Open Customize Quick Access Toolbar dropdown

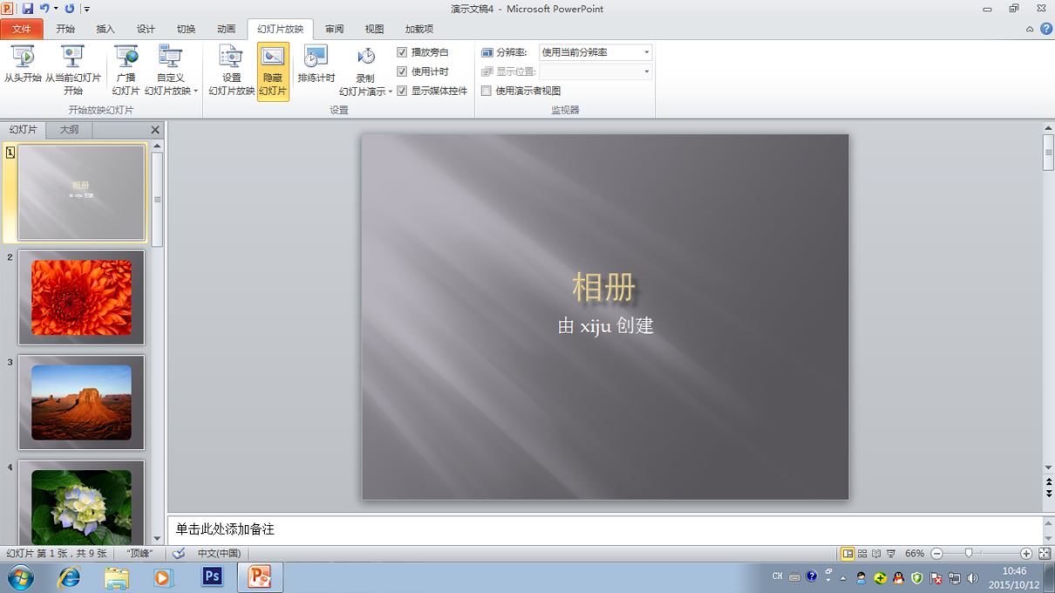86,9
